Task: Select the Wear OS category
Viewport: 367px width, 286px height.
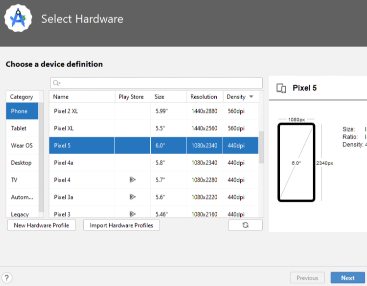Action: (x=22, y=146)
